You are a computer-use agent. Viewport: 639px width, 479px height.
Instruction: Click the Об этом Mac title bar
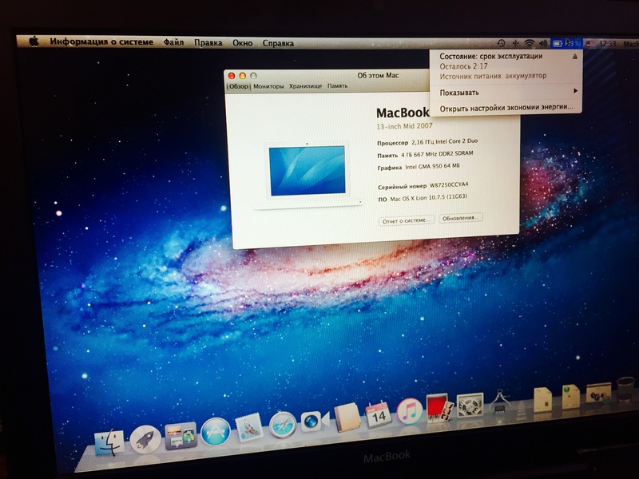coord(378,75)
